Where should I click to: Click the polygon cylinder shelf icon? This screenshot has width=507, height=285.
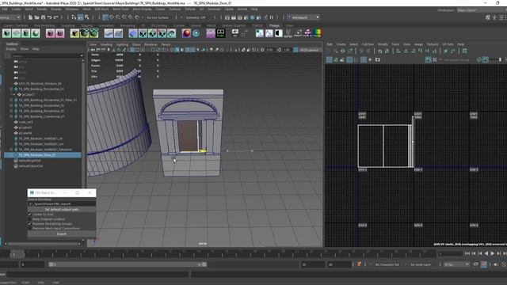click(26, 33)
